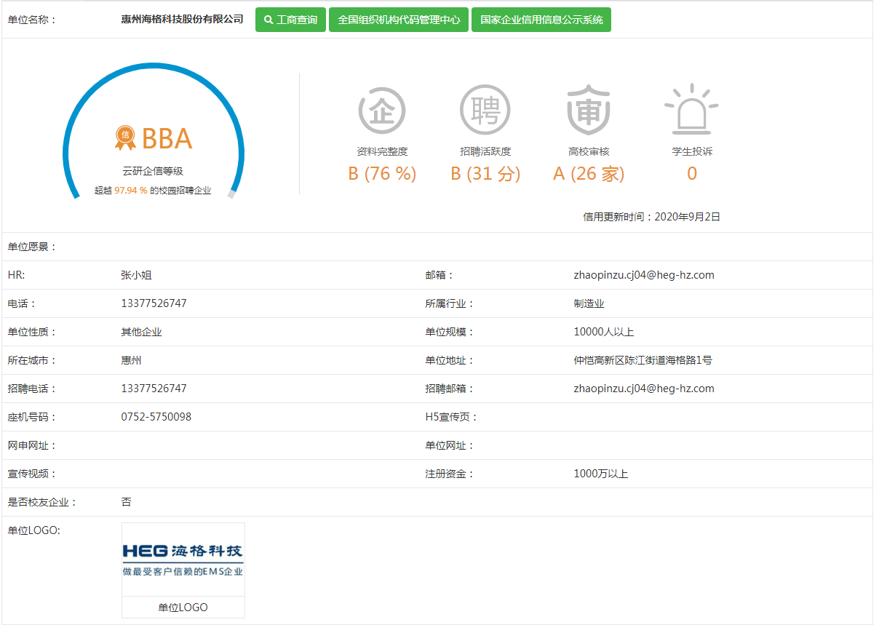The image size is (879, 625).
Task: Click the orange credit ribbon badge icon
Action: 125,138
